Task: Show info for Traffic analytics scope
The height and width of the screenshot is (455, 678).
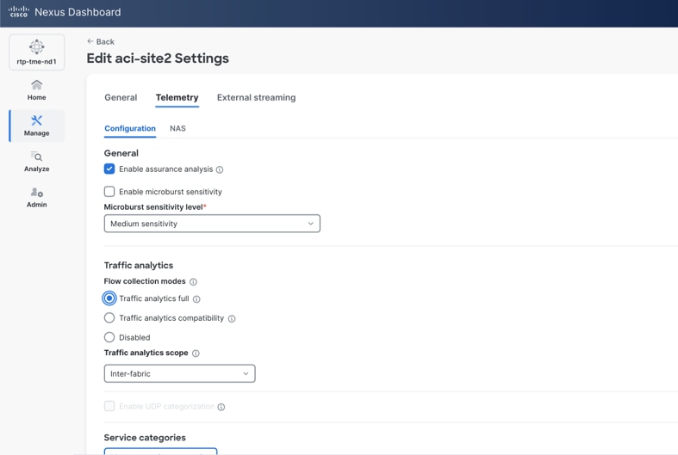Action: click(196, 354)
